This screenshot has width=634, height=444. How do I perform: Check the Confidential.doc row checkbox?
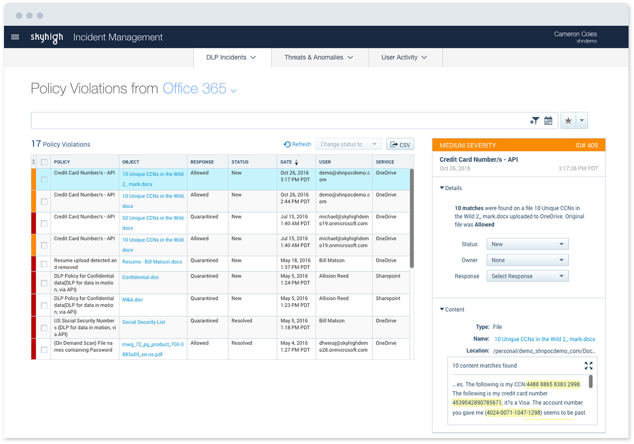tap(44, 283)
